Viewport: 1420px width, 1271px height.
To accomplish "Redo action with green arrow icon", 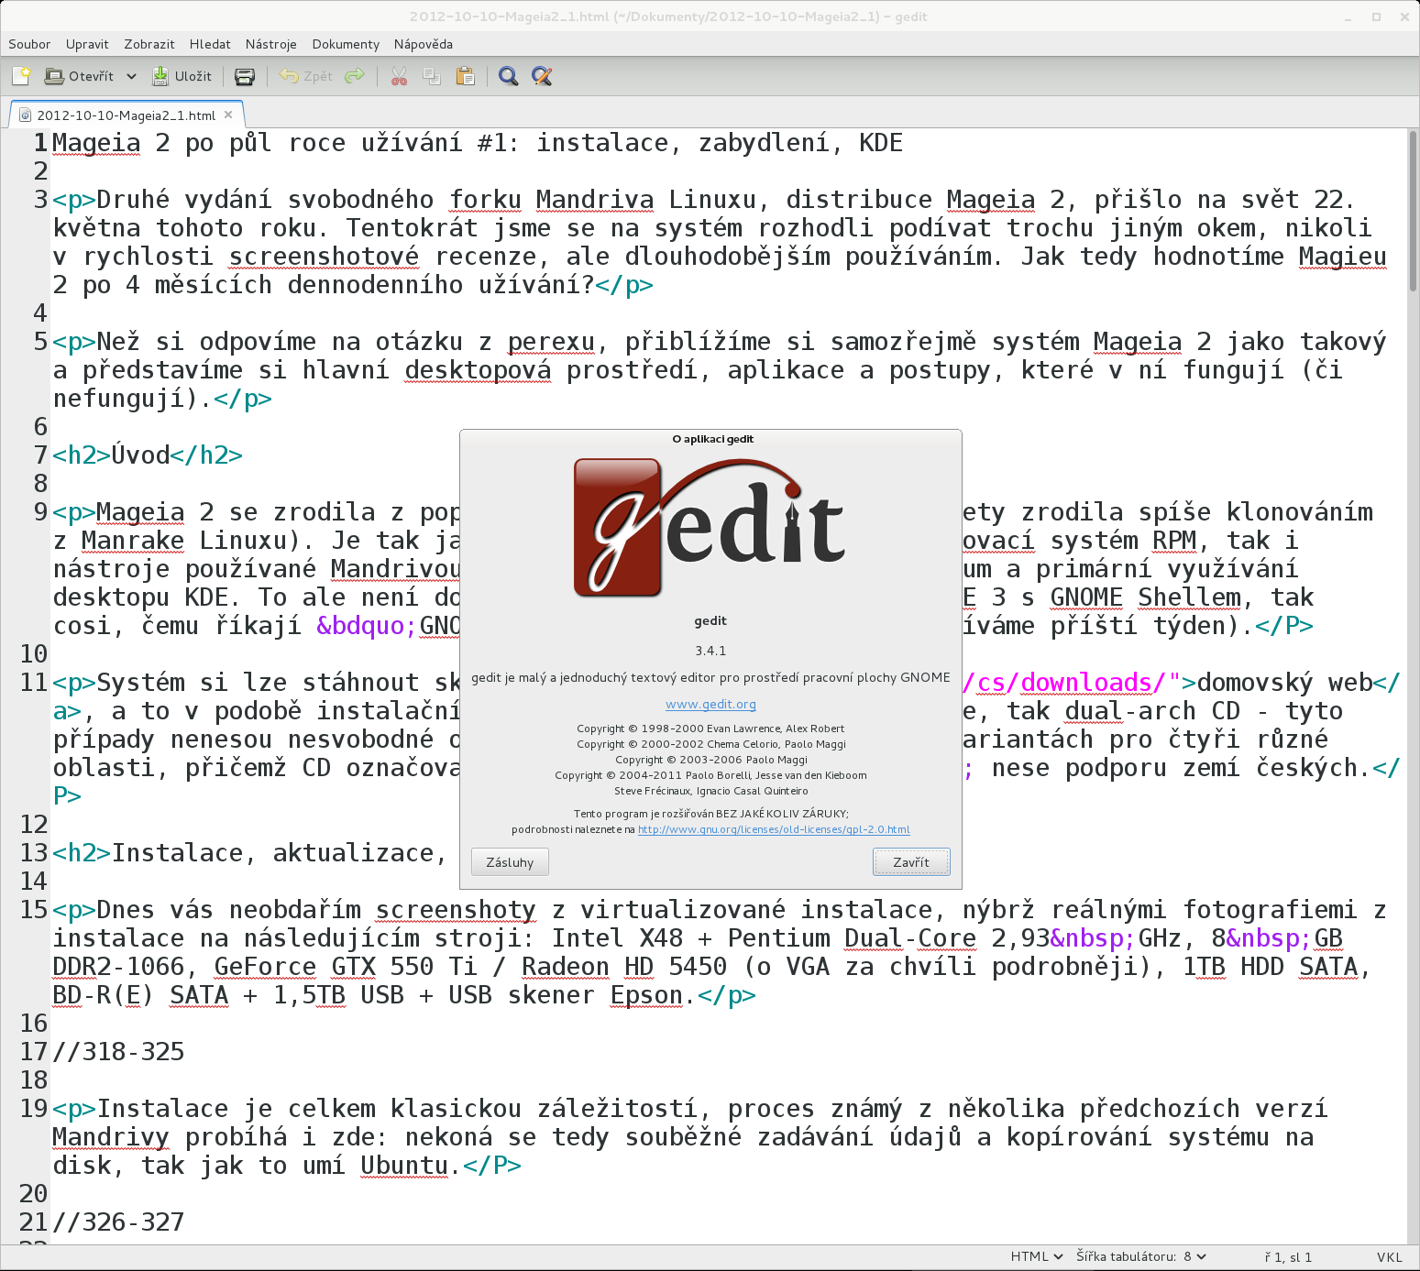I will (355, 76).
